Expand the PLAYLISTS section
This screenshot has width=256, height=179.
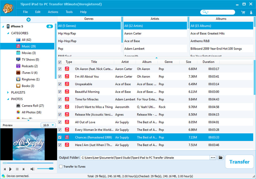point(8,92)
